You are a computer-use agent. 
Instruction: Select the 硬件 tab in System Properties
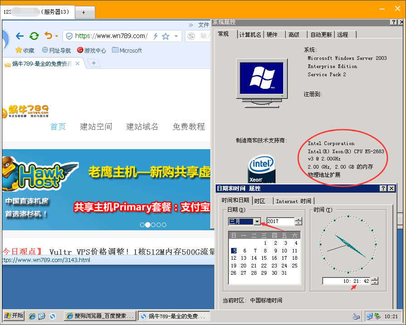click(272, 34)
